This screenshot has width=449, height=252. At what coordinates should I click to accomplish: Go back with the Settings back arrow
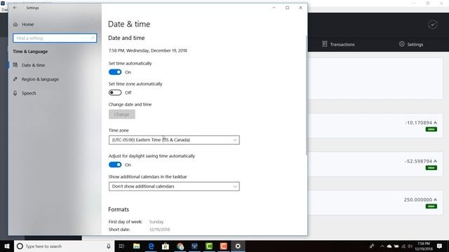coord(15,8)
